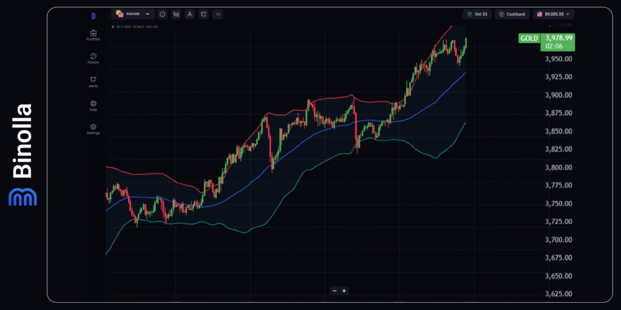Click the Cashback button
Image resolution: width=621 pixels, height=310 pixels.
click(x=512, y=14)
